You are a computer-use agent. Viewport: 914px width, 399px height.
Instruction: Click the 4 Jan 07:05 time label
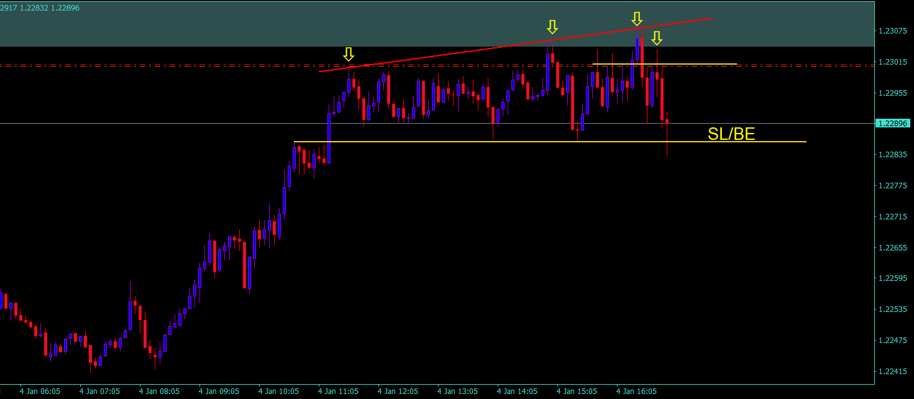pos(99,392)
